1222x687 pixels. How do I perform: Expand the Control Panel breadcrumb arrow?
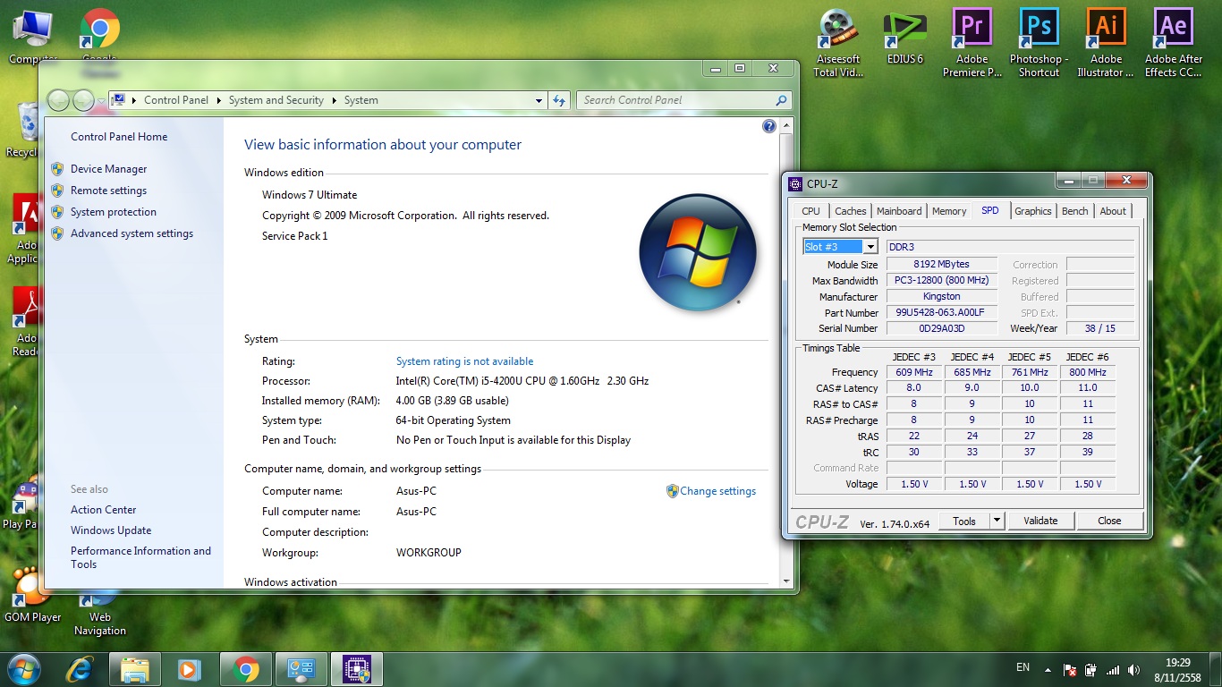pos(218,100)
